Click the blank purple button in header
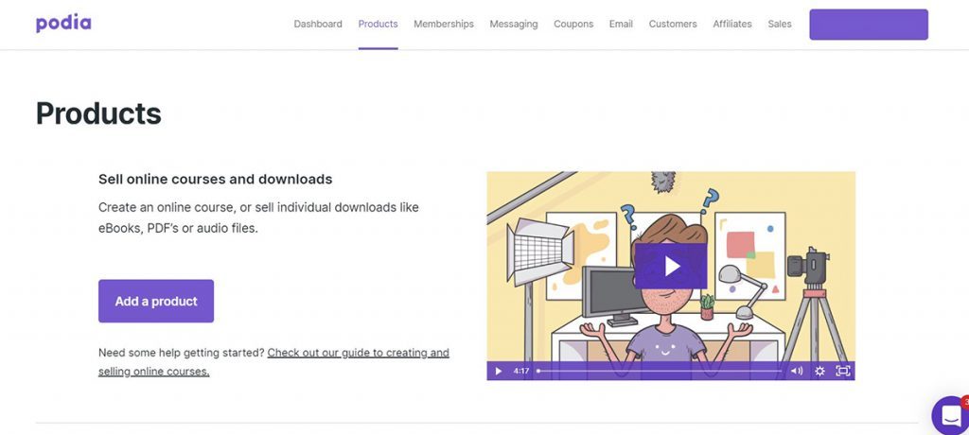Screen dimensions: 969x435 [868, 25]
